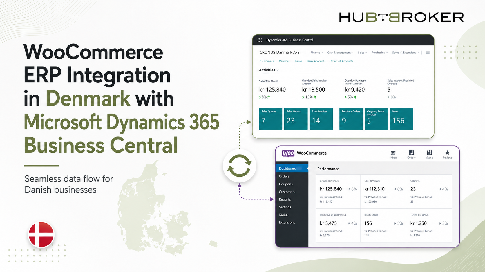This screenshot has width=485, height=272.
Task: Click the Total Refunds card
Action: click(429, 225)
